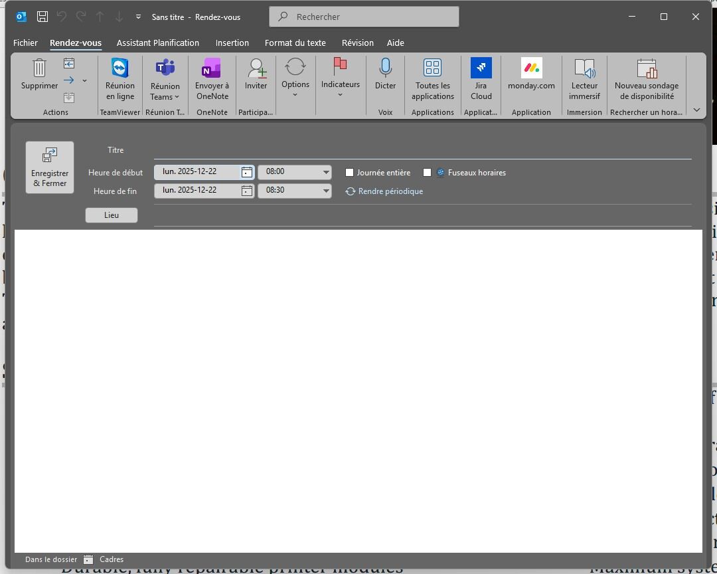Expand the Réunion Teams dropdown
This screenshot has height=574, width=717.
tap(165, 79)
